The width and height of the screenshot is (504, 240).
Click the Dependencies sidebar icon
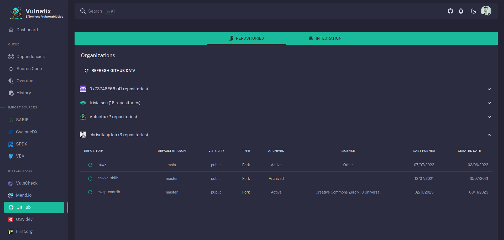pyautogui.click(x=11, y=56)
